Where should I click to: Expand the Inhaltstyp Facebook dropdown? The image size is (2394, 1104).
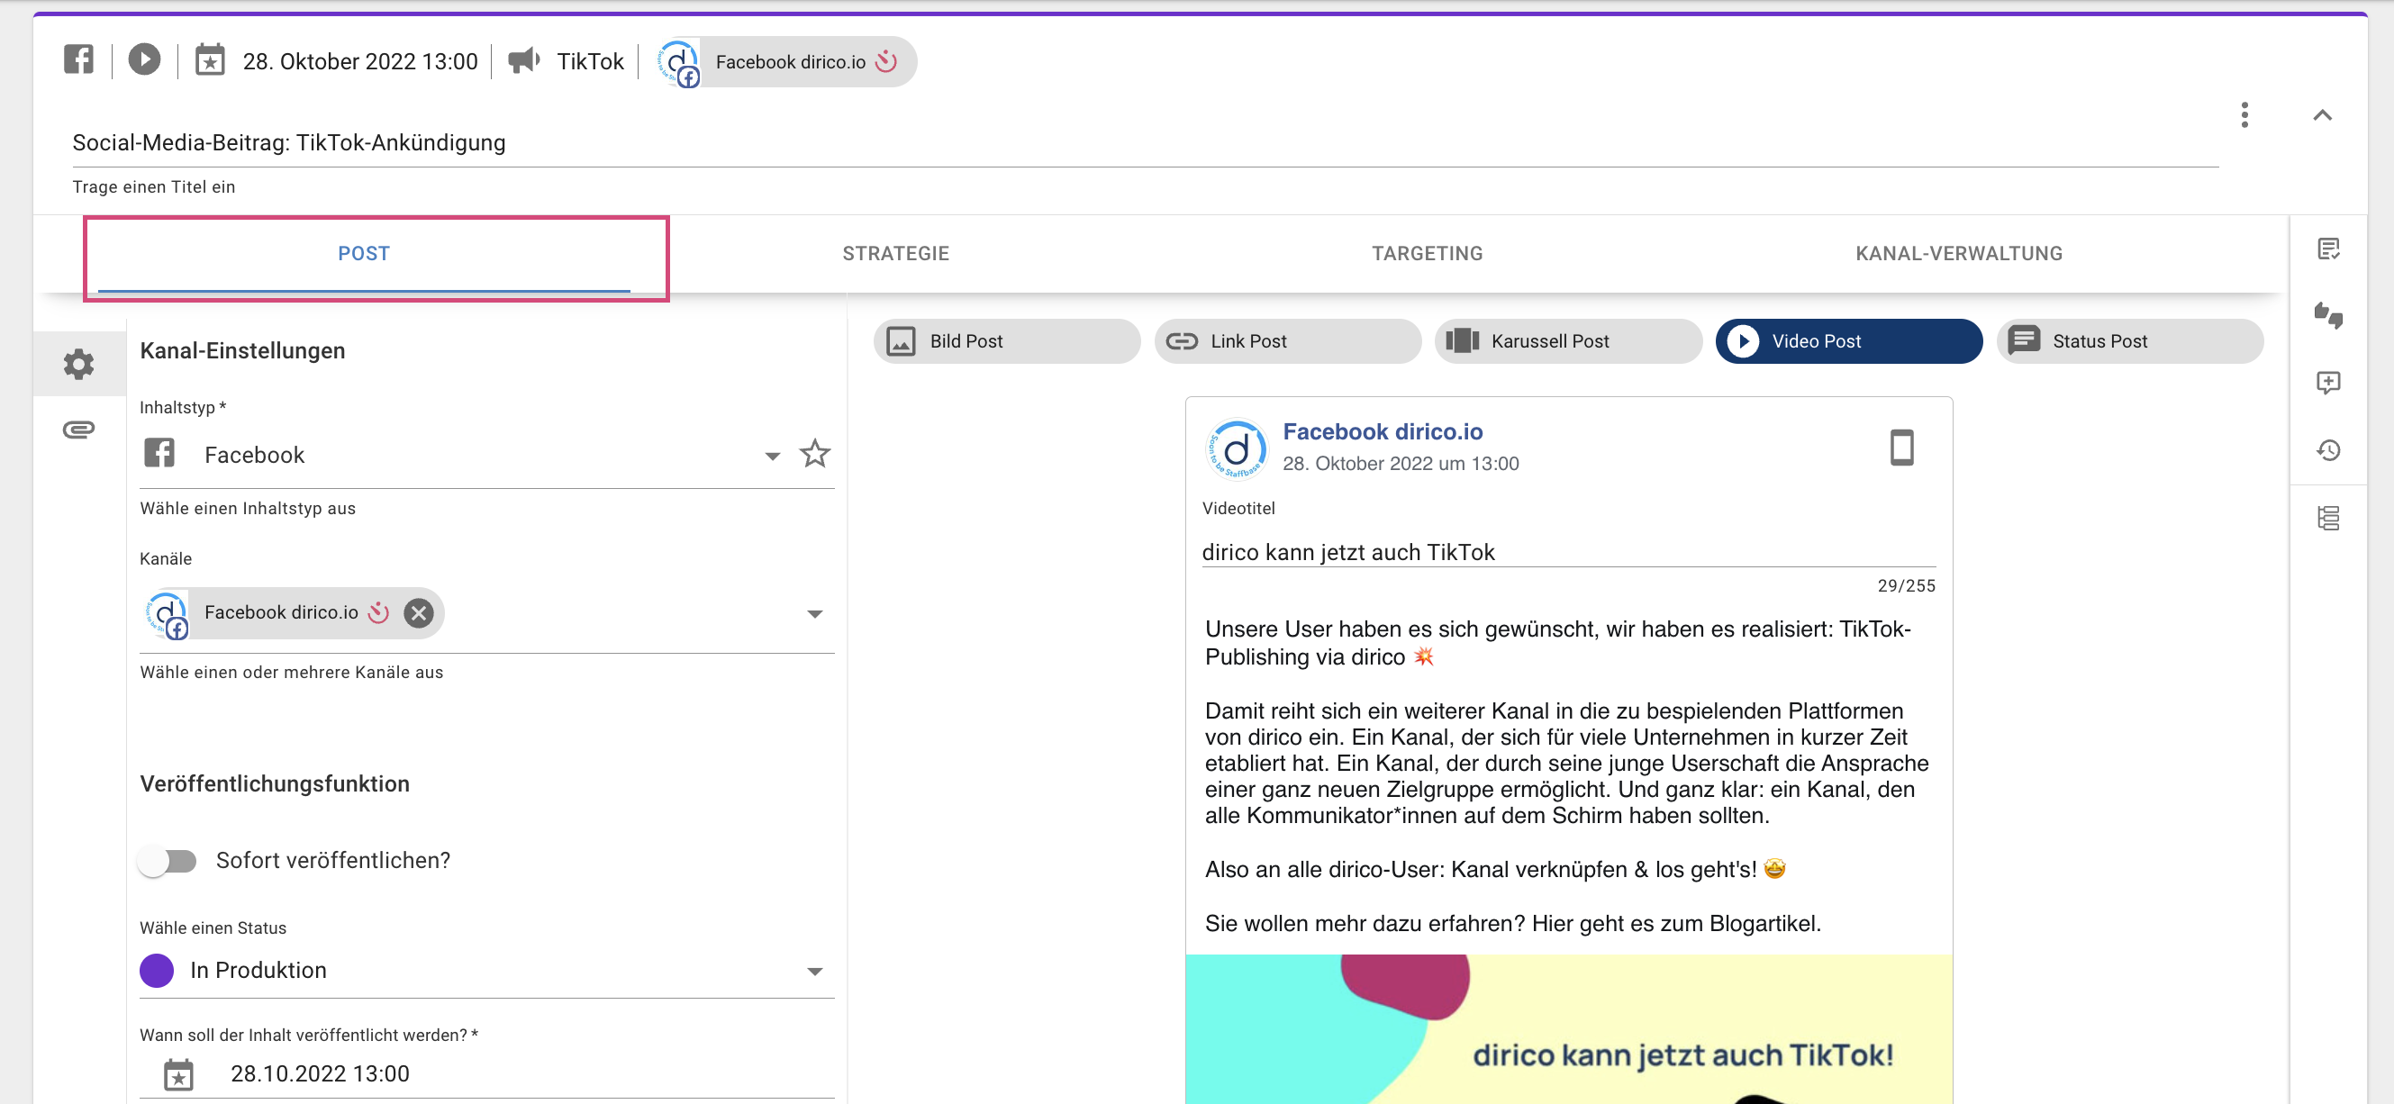coord(772,456)
